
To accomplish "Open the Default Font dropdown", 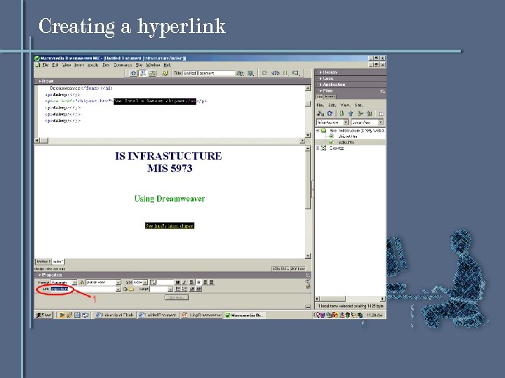I will click(119, 282).
